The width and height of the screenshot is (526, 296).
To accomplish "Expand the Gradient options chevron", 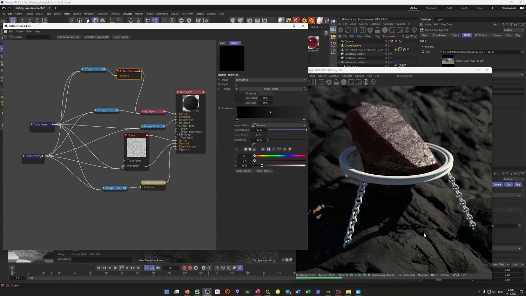I will (x=234, y=108).
